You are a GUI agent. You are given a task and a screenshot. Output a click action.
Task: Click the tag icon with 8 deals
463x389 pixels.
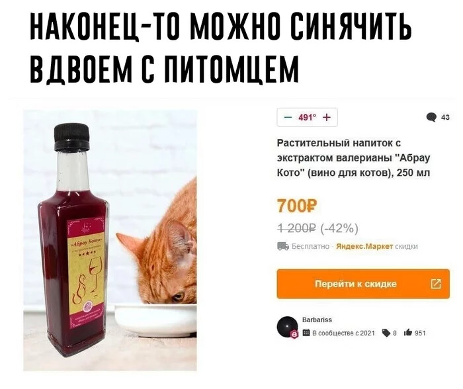pos(386,333)
